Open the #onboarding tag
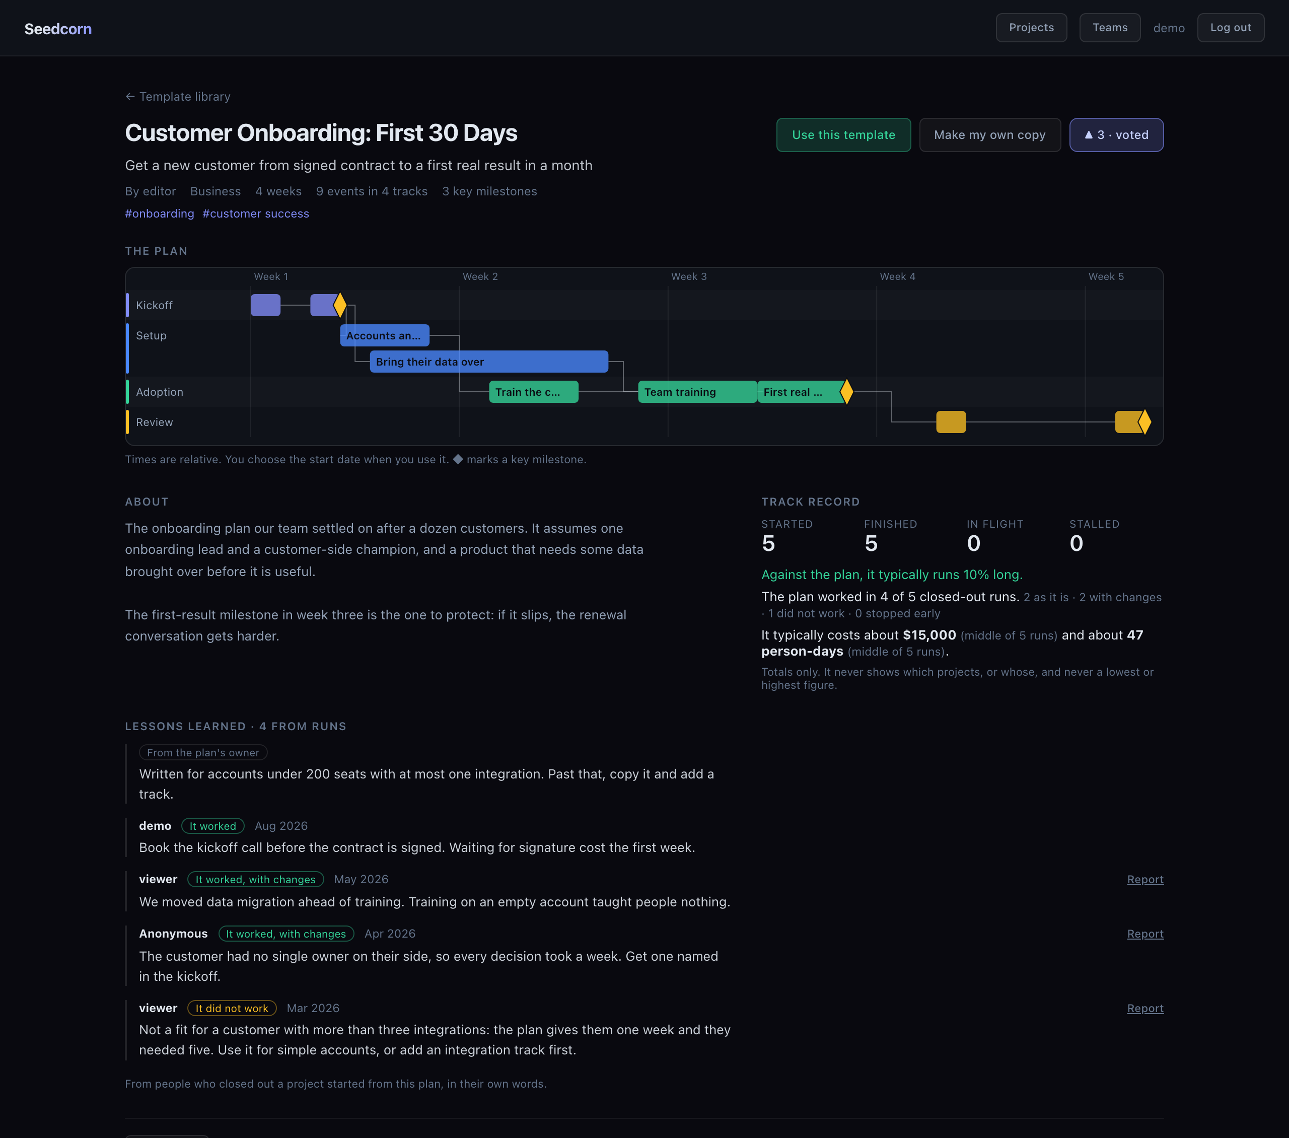Viewport: 1289px width, 1138px height. point(160,214)
